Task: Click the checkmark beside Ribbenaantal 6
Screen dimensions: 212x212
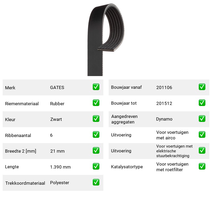Action: pyautogui.click(x=96, y=135)
